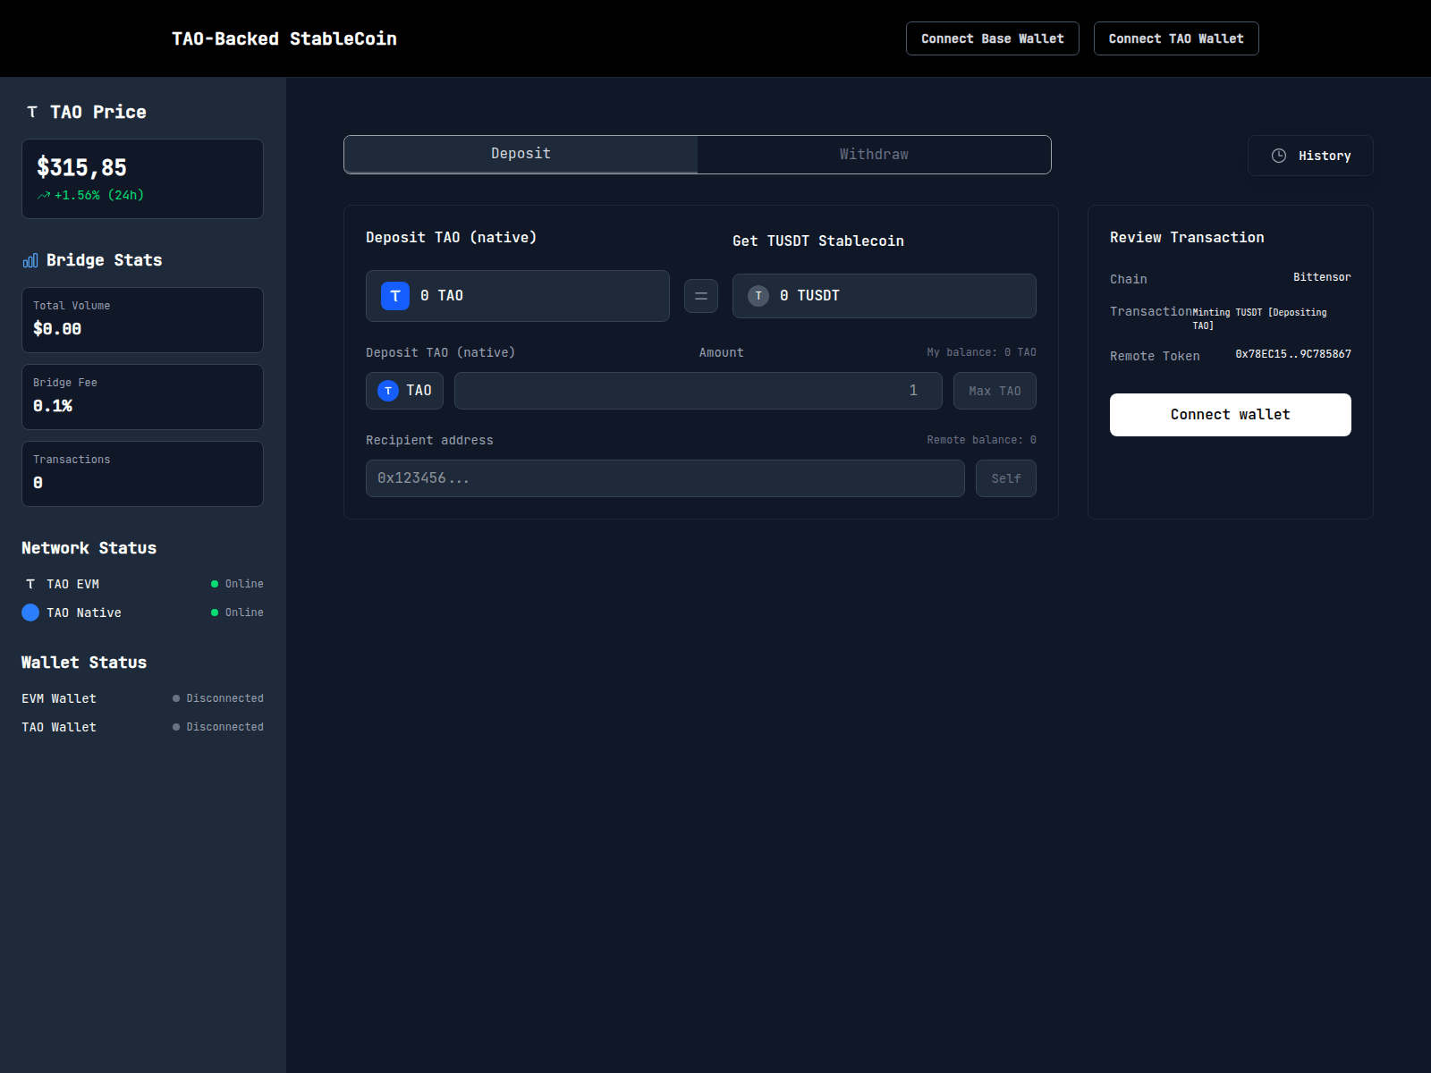Click the 0x78EC15..9C785867 remote token address

pyautogui.click(x=1293, y=354)
